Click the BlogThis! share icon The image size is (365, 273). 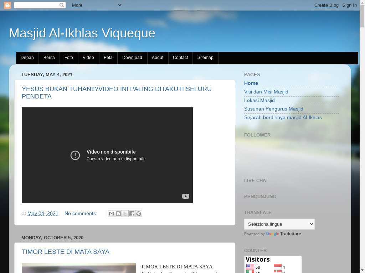(x=118, y=214)
